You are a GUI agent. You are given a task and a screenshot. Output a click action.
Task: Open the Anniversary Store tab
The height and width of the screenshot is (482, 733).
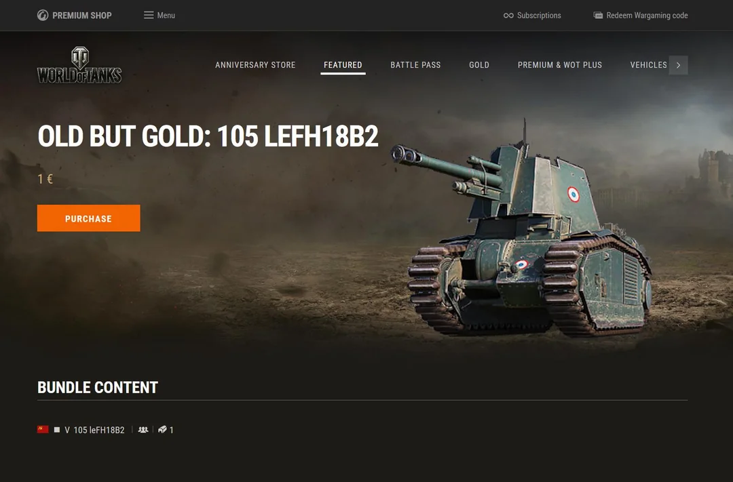pos(255,65)
